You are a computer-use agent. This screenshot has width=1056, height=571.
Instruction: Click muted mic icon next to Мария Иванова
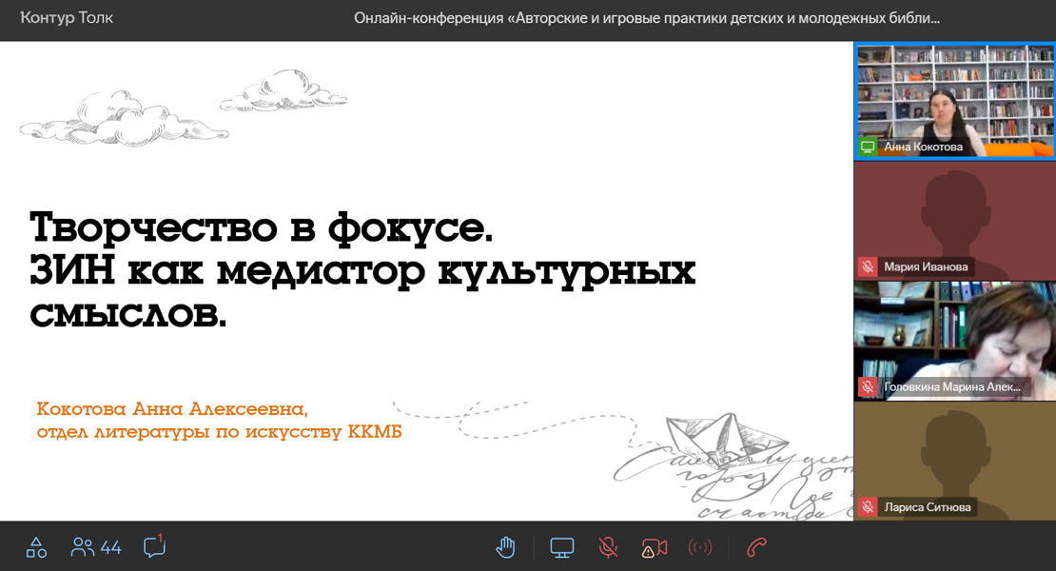[868, 267]
